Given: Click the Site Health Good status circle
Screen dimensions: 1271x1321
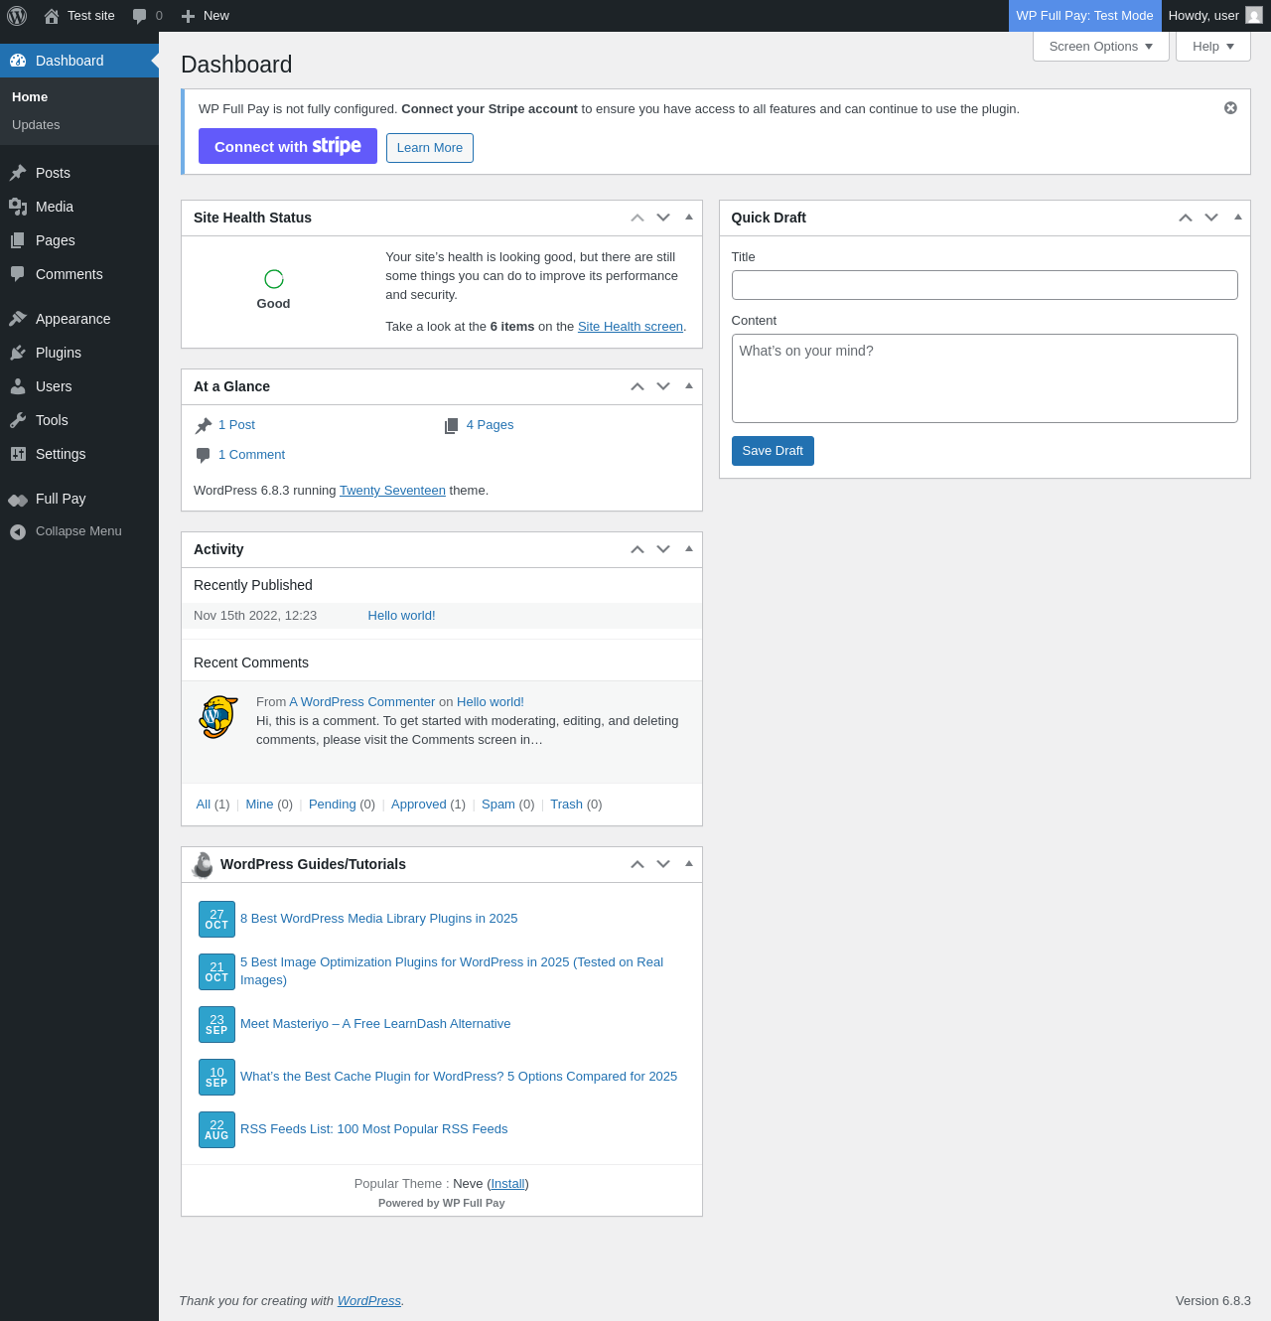Looking at the screenshot, I should point(274,279).
